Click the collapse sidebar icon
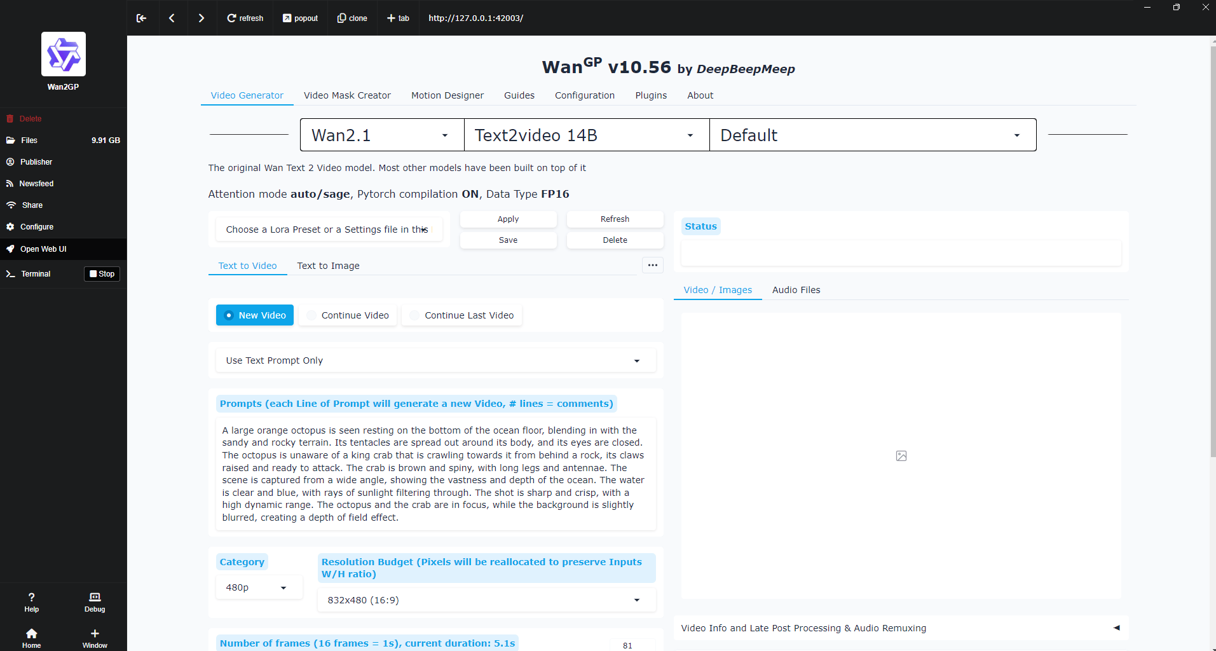 click(141, 18)
